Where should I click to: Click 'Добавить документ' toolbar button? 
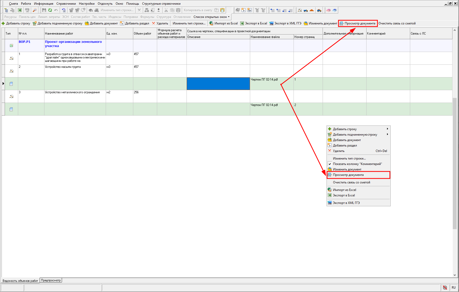tap(101, 23)
